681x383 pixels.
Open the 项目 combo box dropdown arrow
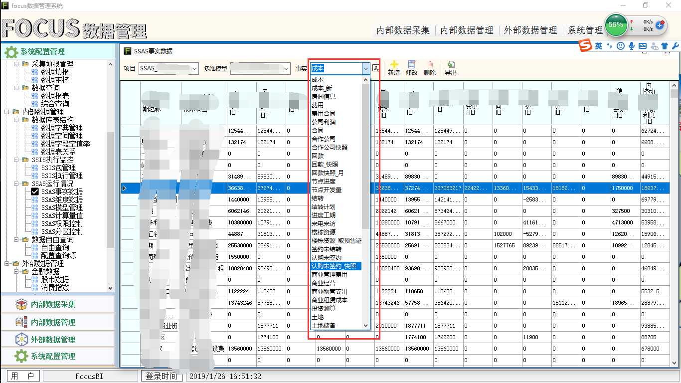tap(194, 68)
